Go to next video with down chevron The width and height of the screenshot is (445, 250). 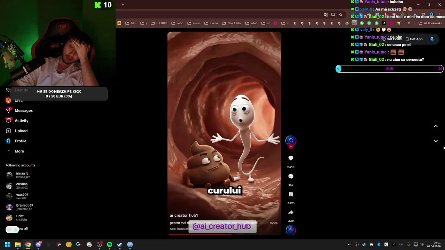pyautogui.click(x=436, y=141)
